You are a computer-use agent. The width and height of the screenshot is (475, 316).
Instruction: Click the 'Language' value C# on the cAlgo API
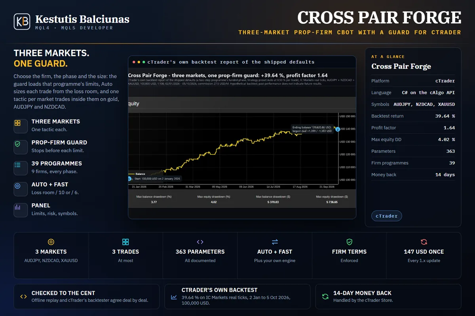click(x=428, y=93)
